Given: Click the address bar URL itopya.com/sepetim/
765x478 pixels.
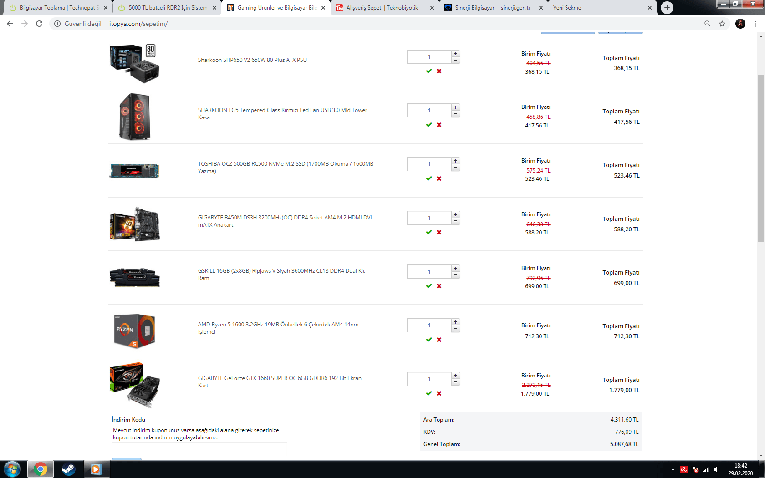Looking at the screenshot, I should click(138, 24).
